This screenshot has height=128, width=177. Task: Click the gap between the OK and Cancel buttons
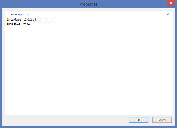[x=150, y=120]
